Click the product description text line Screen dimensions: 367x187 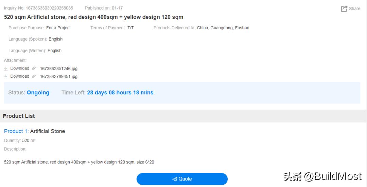[x=79, y=162]
